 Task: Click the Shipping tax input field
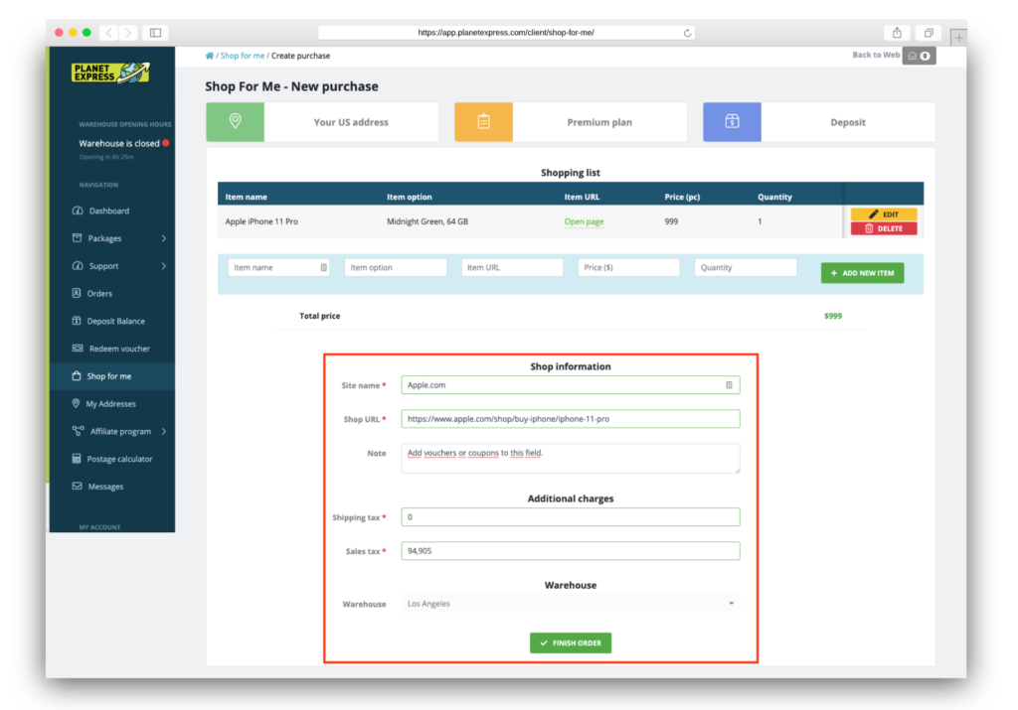571,516
